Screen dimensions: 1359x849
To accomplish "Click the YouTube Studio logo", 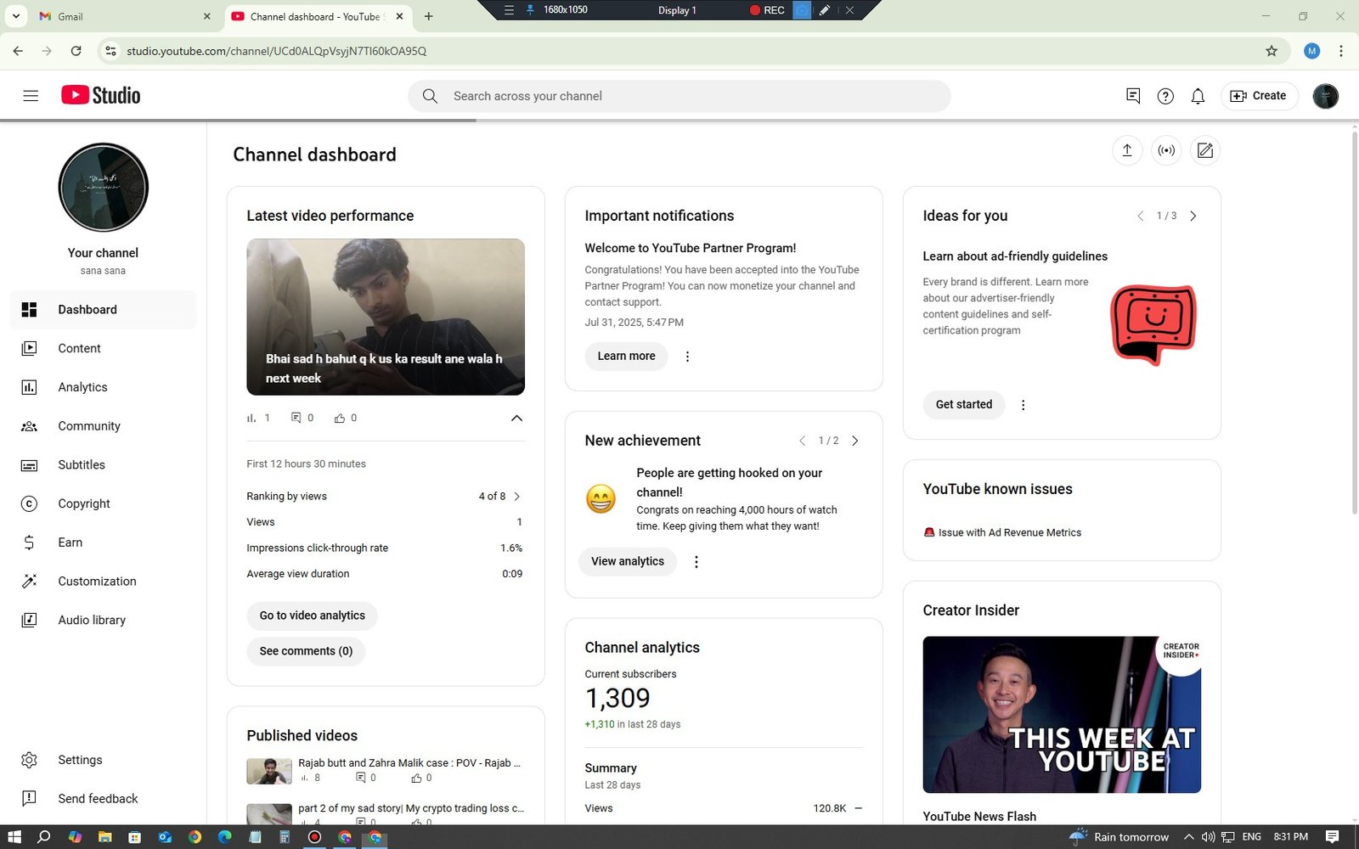I will (100, 95).
